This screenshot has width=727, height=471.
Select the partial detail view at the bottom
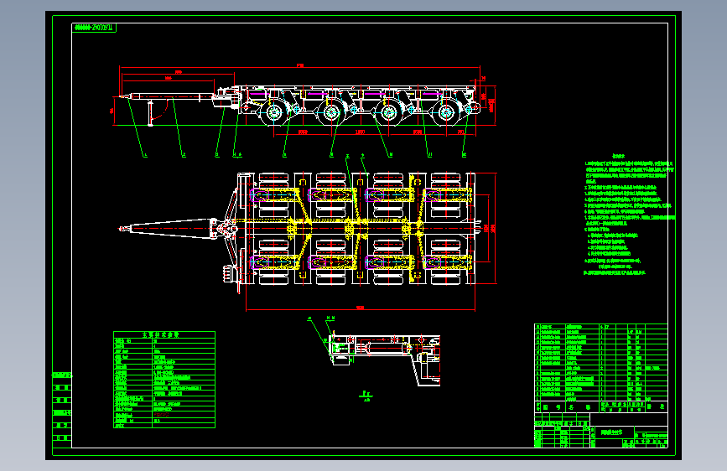point(384,360)
